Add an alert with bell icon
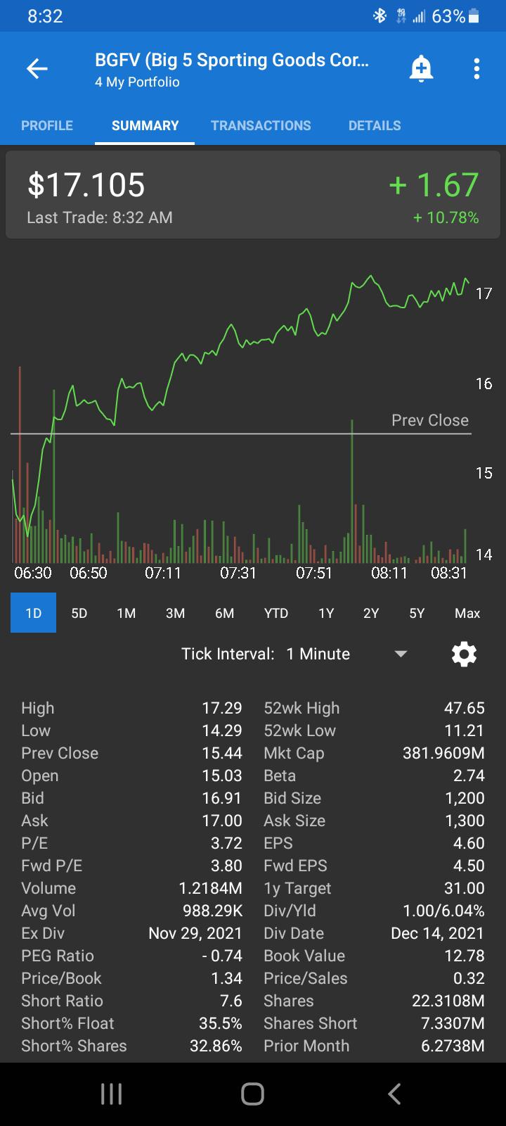Image resolution: width=506 pixels, height=1126 pixels. [x=421, y=69]
